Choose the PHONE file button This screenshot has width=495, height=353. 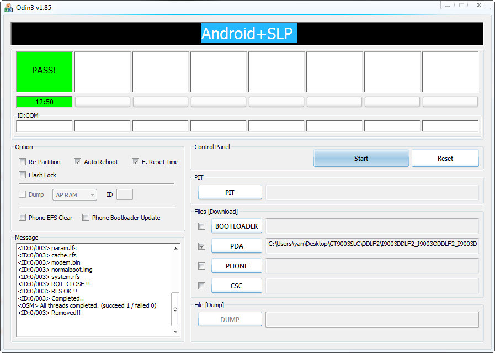coord(236,266)
